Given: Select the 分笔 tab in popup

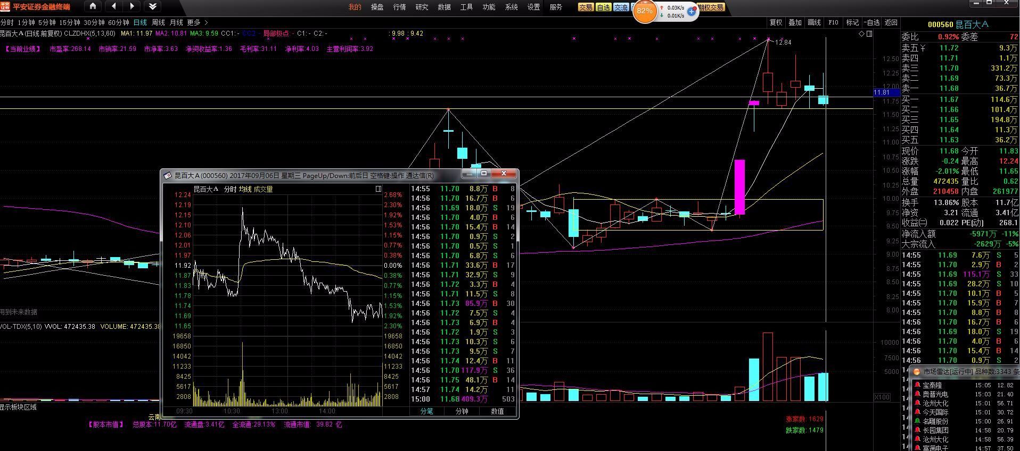Looking at the screenshot, I should click(426, 411).
